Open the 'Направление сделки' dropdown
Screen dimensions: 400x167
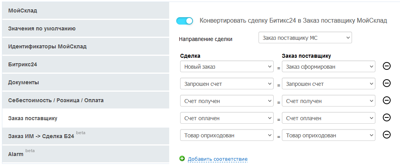pyautogui.click(x=305, y=38)
